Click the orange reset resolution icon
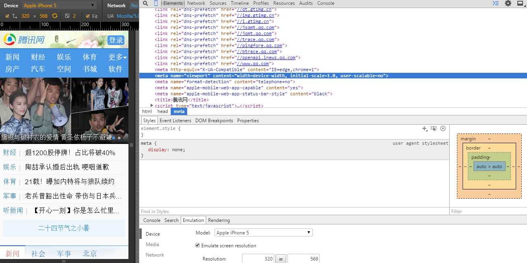The height and width of the screenshot is (263, 527). coord(55,16)
